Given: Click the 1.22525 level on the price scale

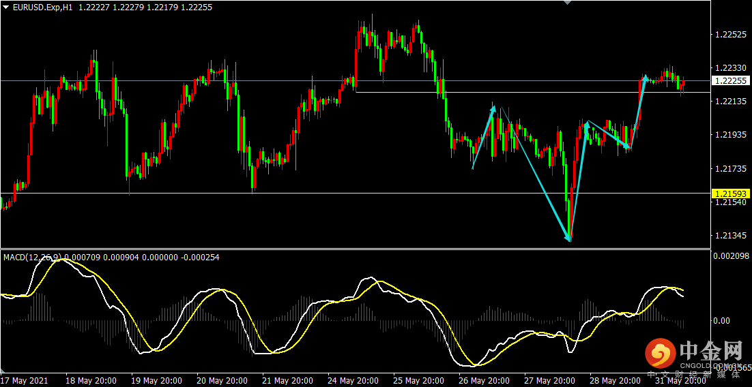Looking at the screenshot, I should click(x=730, y=35).
